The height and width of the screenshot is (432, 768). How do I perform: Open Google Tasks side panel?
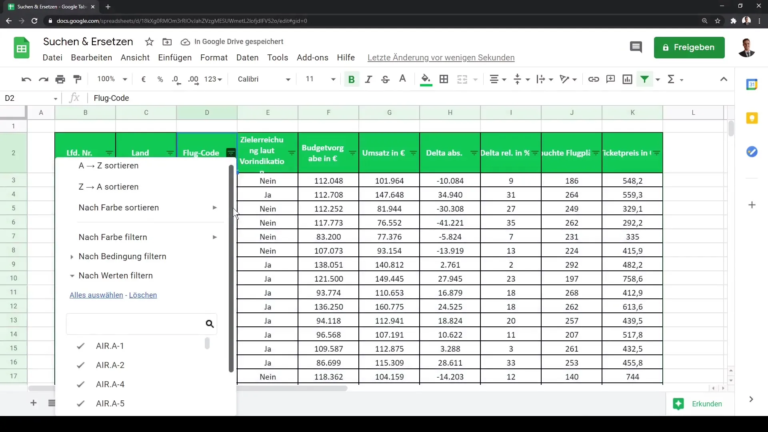coord(752,152)
